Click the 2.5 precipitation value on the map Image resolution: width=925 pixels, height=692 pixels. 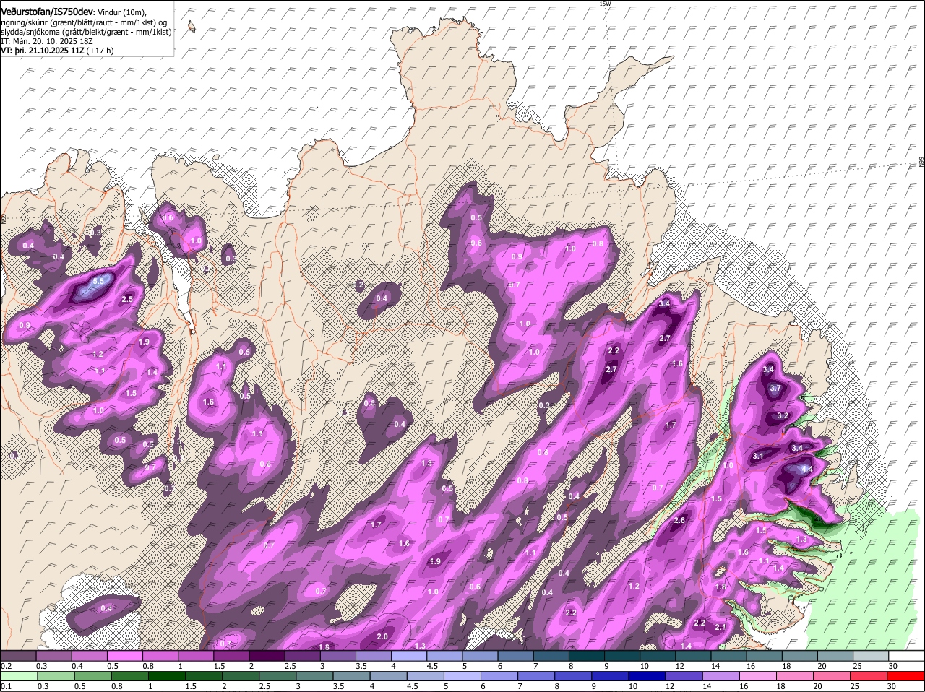(128, 299)
